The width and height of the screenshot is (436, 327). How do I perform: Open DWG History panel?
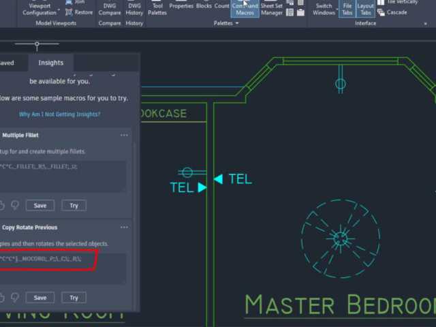coord(134,7)
